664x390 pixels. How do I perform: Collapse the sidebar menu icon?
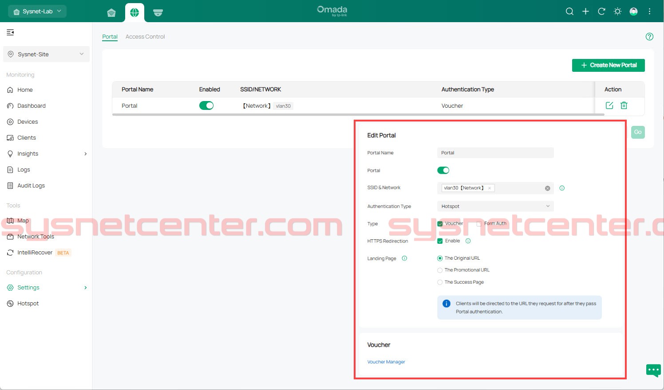click(10, 32)
